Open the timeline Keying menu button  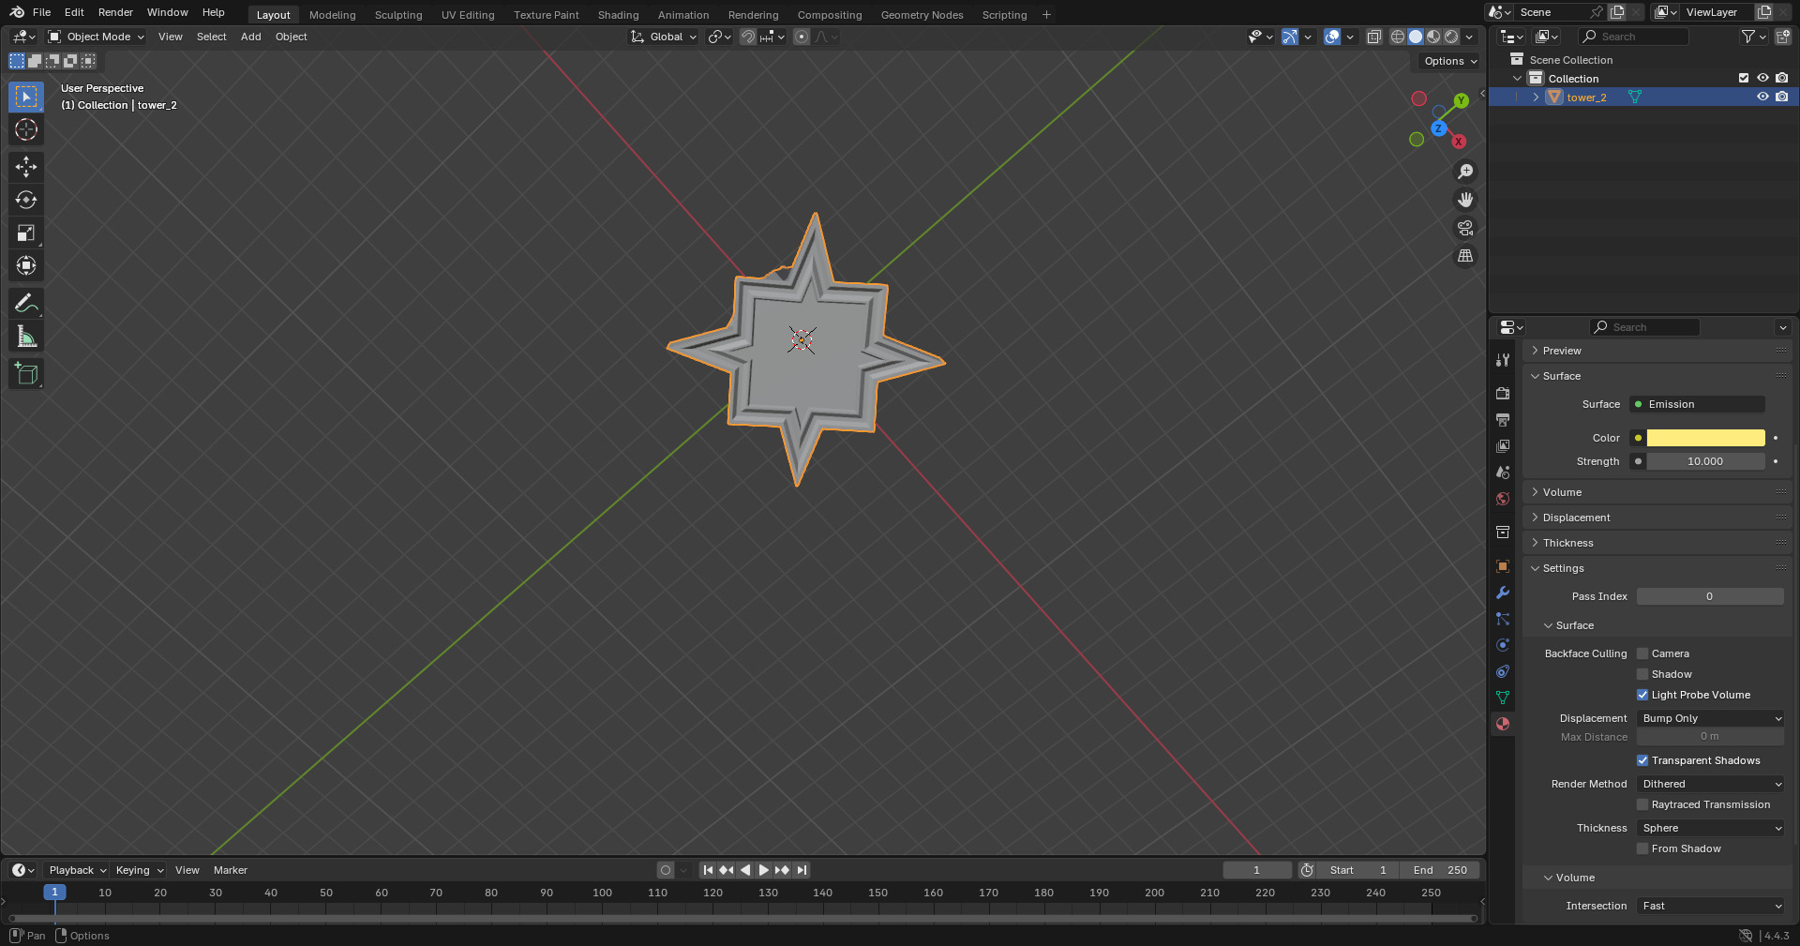click(x=139, y=870)
